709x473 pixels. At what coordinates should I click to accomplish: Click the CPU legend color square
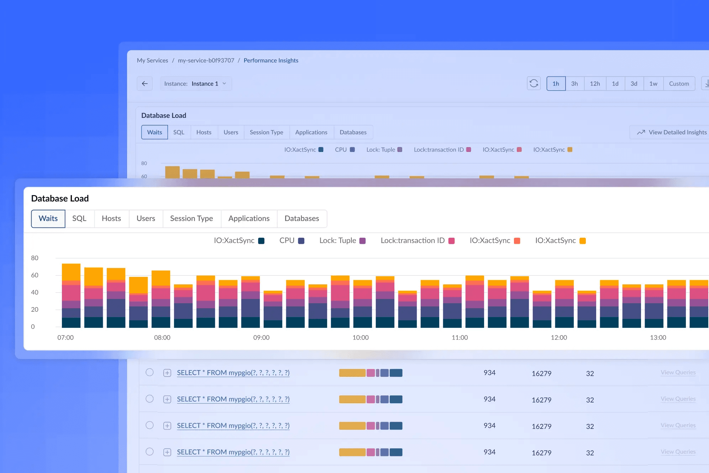[x=301, y=241]
